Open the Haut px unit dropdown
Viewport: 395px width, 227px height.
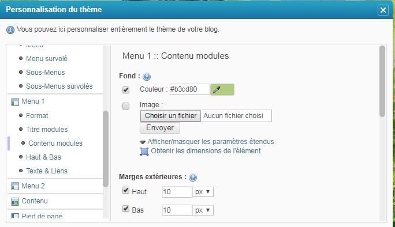(203, 192)
